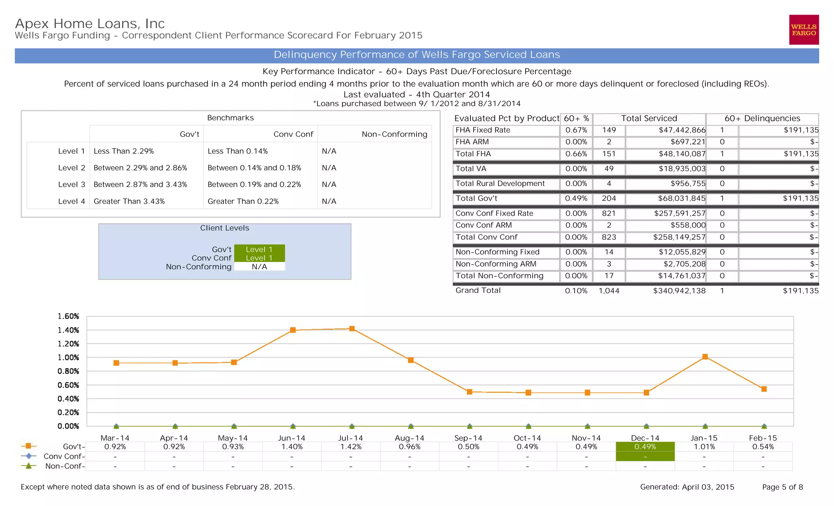Click the 'Apex Home Loans, Inc' title
834x506 pixels.
[x=90, y=24]
